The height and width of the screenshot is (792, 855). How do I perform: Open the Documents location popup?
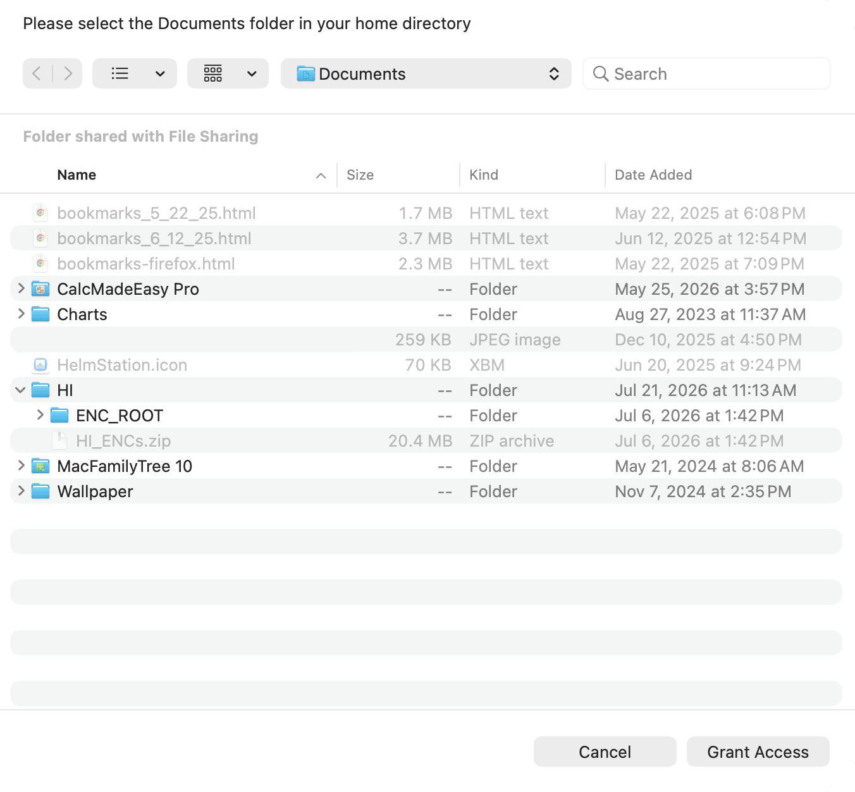point(426,73)
